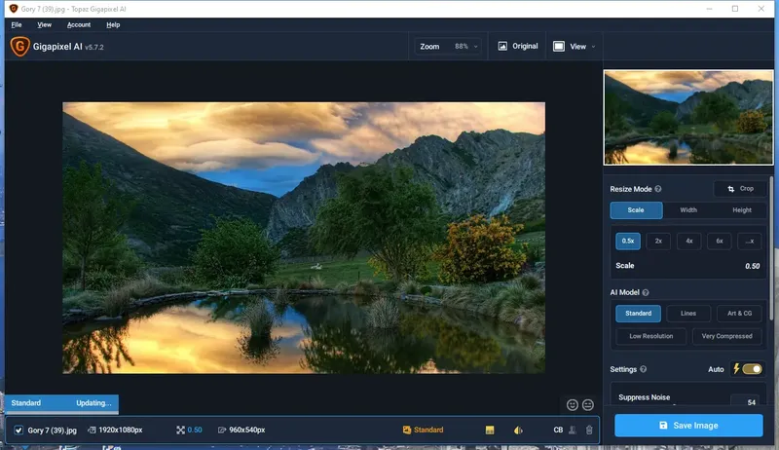Click the Settings help question icon
Viewport: 779px width, 450px height.
click(644, 369)
